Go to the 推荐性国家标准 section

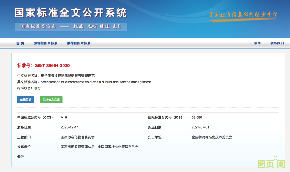pos(79,43)
